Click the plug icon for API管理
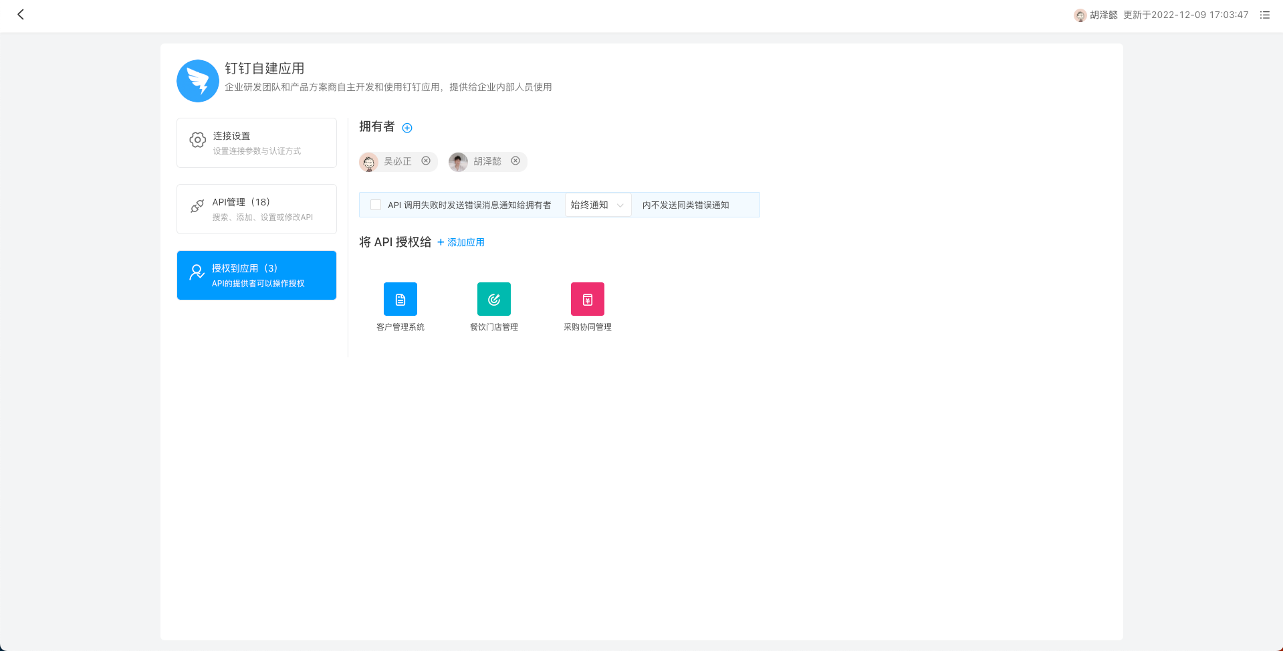 [x=197, y=206]
